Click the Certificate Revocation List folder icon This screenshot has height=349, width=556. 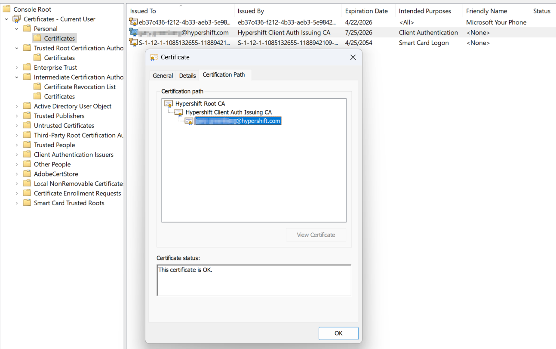point(37,86)
